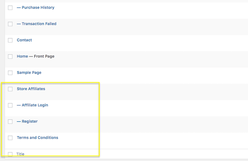248x161 pixels.
Task: Check the Terms and Conditions checkbox
Action: click(x=10, y=138)
